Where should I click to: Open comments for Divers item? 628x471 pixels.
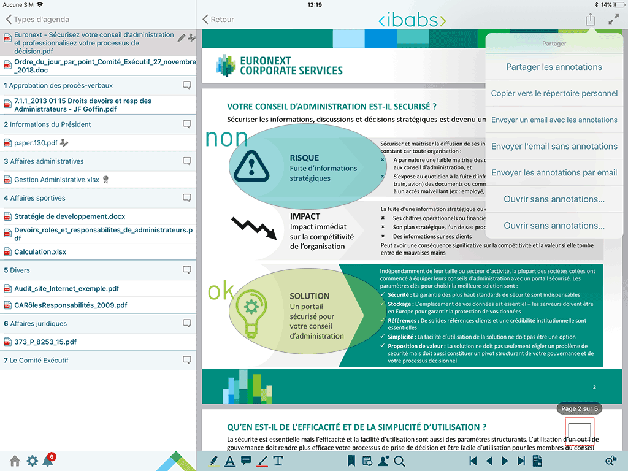[186, 270]
